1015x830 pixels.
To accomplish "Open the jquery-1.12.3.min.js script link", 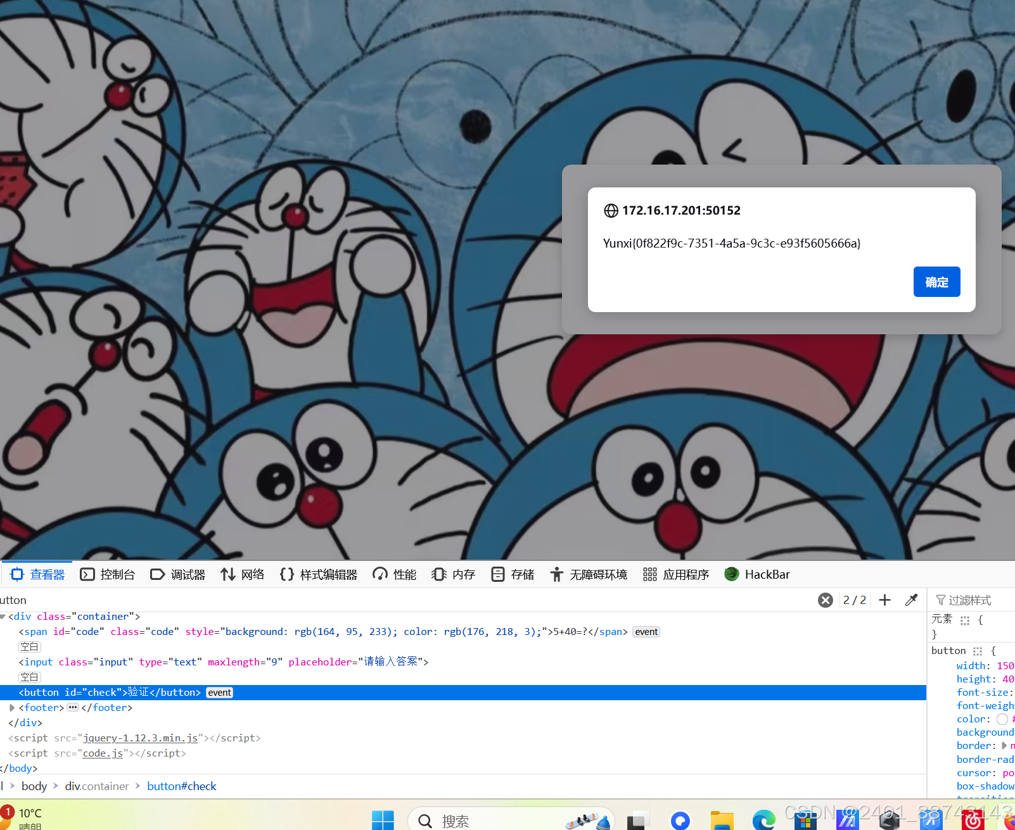I will pyautogui.click(x=141, y=738).
